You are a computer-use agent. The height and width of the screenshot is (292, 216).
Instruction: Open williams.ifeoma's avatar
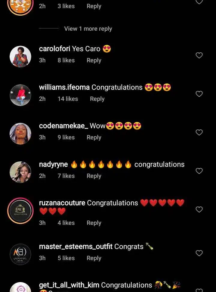pos(20,95)
